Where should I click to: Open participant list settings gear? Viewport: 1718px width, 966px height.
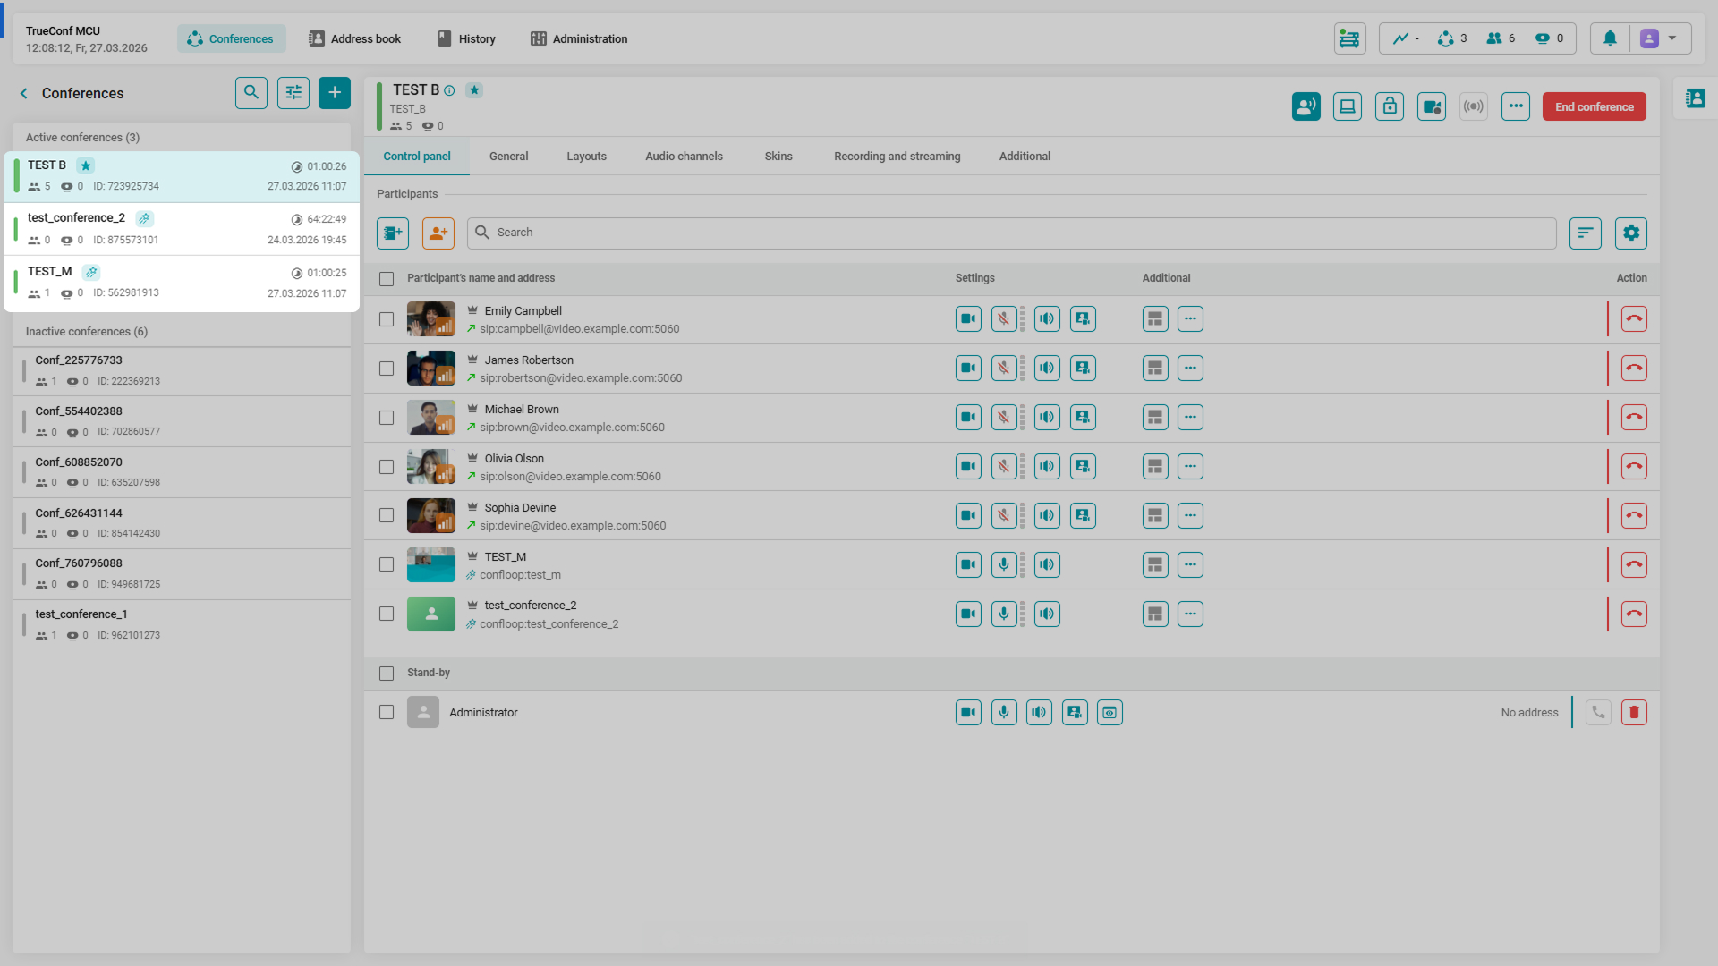1630,233
